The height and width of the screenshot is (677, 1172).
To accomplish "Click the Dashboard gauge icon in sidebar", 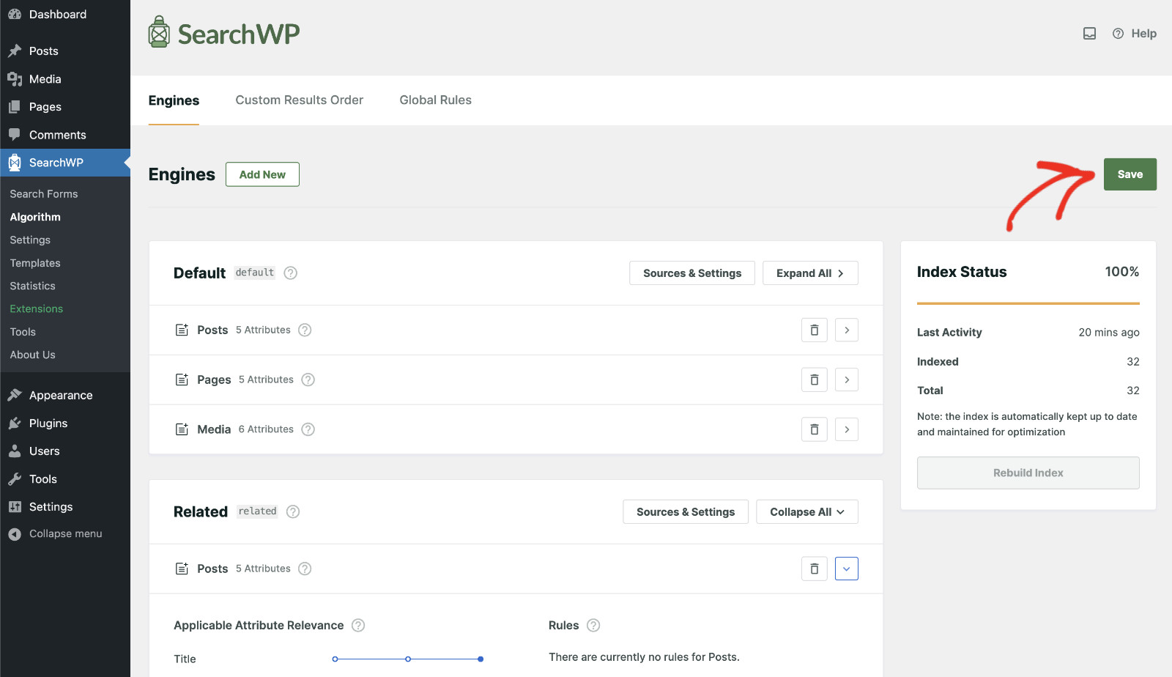I will pyautogui.click(x=15, y=14).
